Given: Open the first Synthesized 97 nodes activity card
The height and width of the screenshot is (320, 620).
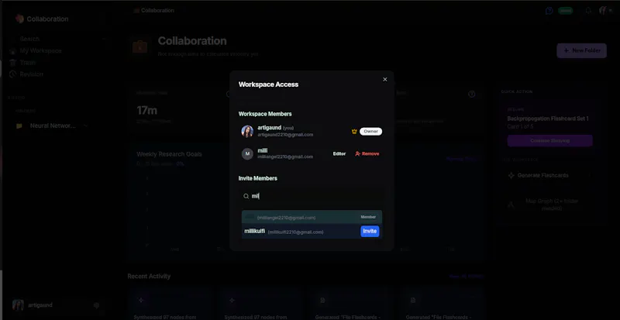Looking at the screenshot, I should (x=170, y=304).
